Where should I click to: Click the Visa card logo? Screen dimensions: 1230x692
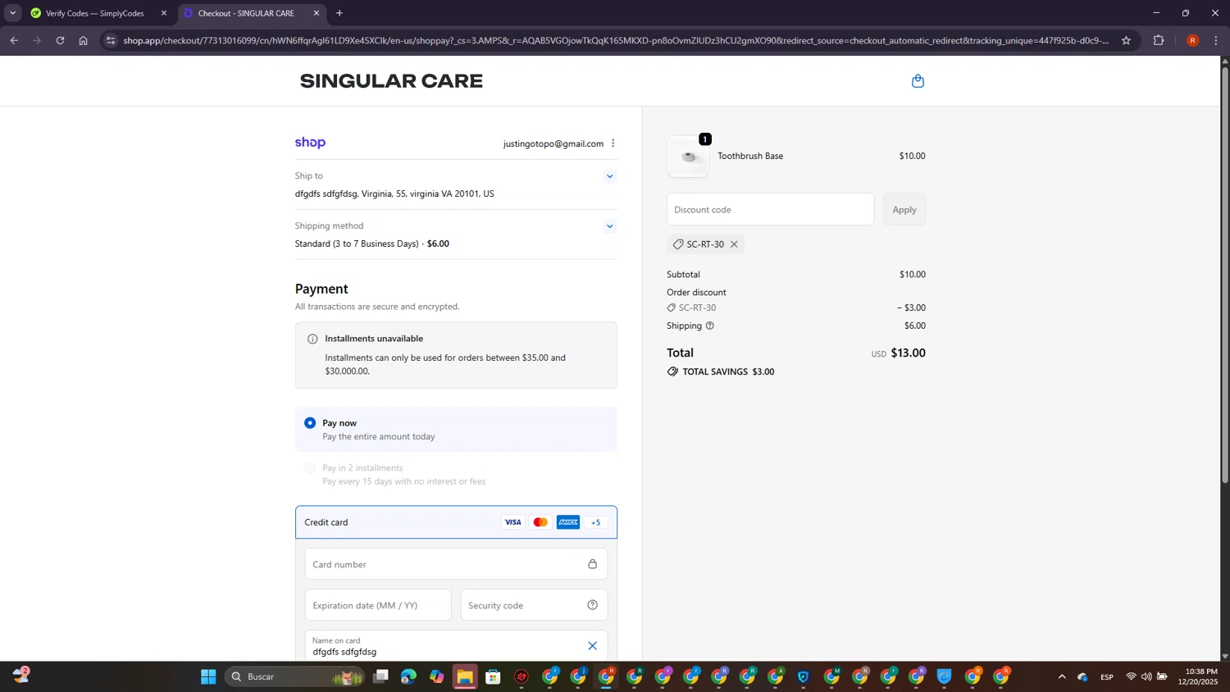(512, 522)
